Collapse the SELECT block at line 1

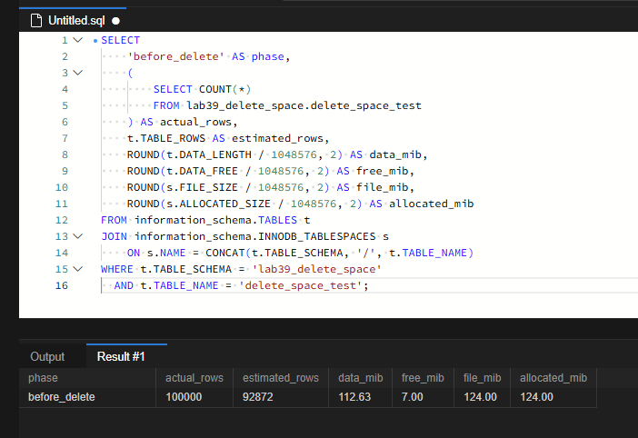[x=78, y=40]
